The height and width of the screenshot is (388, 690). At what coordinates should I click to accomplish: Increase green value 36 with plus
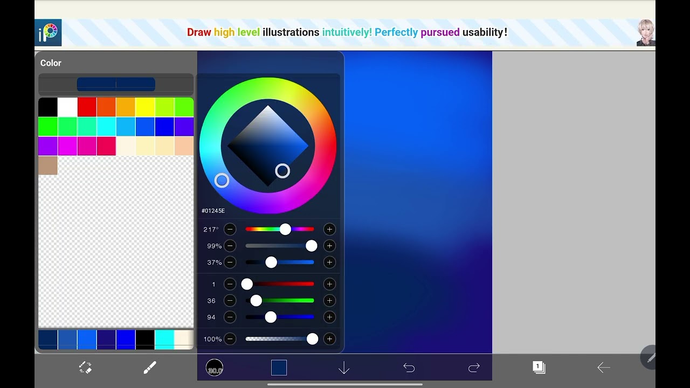pos(329,301)
